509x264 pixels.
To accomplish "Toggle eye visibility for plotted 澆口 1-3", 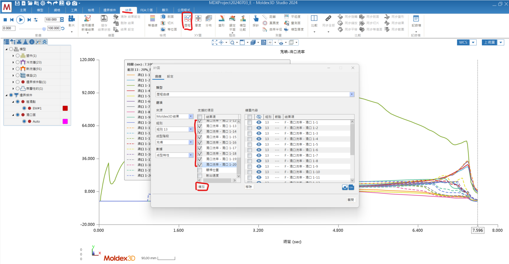I will click(259, 133).
